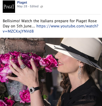Click the May 28 timestamp
This screenshot has width=102, height=106.
click(x=22, y=6)
